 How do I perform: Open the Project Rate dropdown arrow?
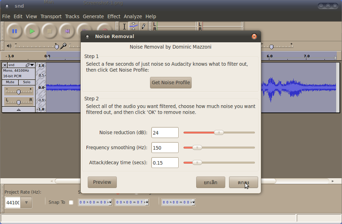click(27, 203)
